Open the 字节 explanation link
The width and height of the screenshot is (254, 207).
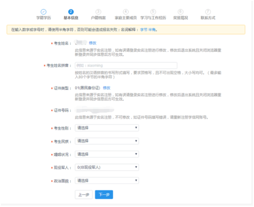pyautogui.click(x=144, y=30)
